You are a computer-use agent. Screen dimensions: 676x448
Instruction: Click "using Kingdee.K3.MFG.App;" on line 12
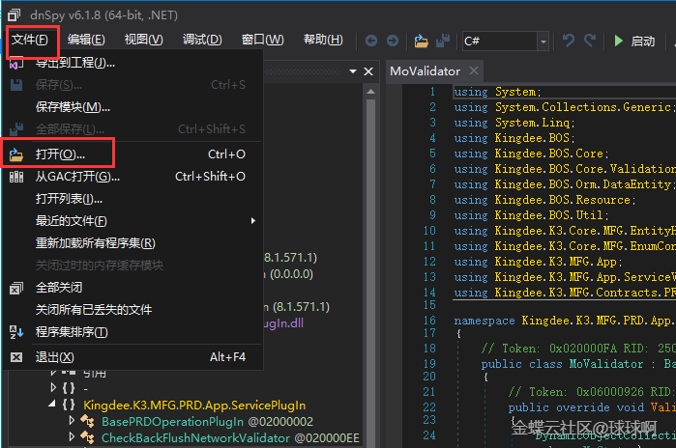point(538,262)
